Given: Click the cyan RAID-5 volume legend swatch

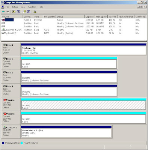Looking at the screenshot, I should point(22,143).
